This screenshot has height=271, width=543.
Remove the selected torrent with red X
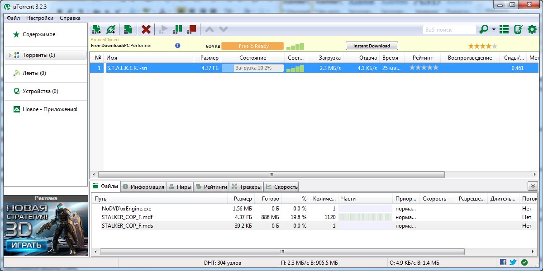pos(146,29)
